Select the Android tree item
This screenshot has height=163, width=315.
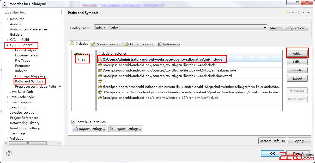(x=16, y=24)
